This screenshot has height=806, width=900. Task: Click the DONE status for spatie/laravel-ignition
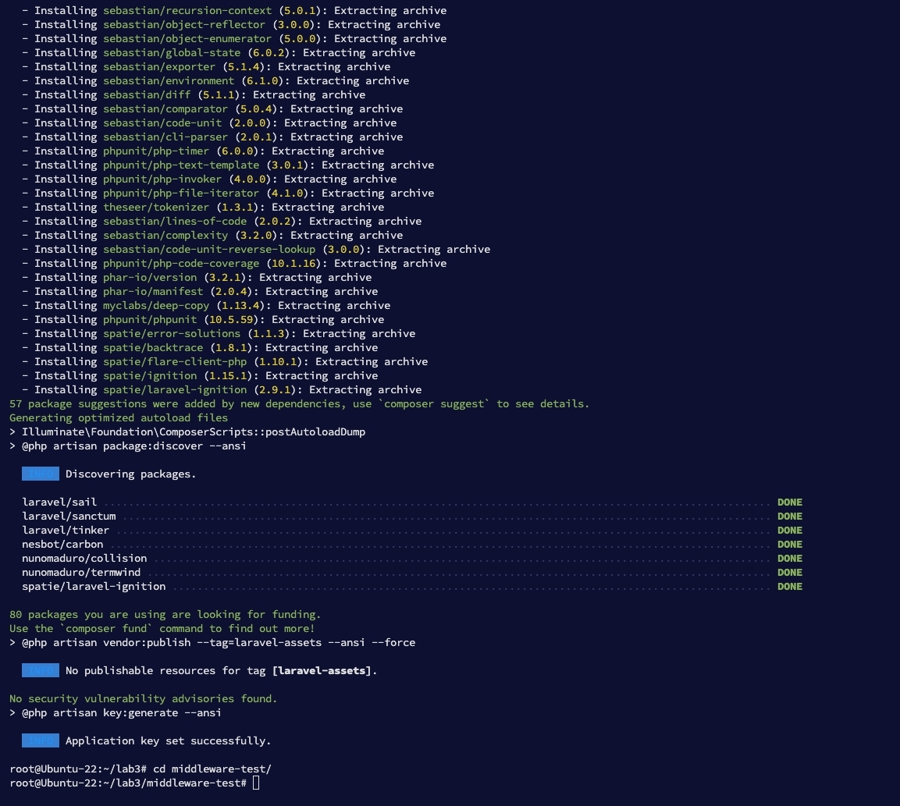click(x=789, y=586)
